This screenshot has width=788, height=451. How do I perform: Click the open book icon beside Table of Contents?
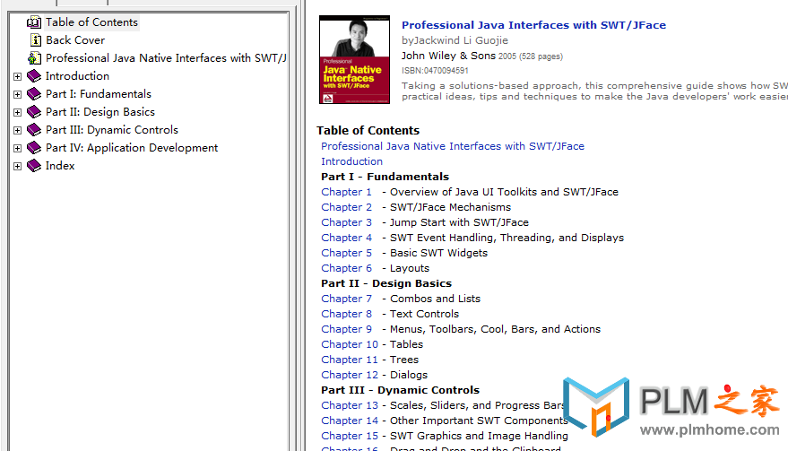34,22
